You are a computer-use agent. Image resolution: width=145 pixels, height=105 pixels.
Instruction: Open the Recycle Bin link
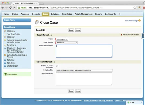12,74
